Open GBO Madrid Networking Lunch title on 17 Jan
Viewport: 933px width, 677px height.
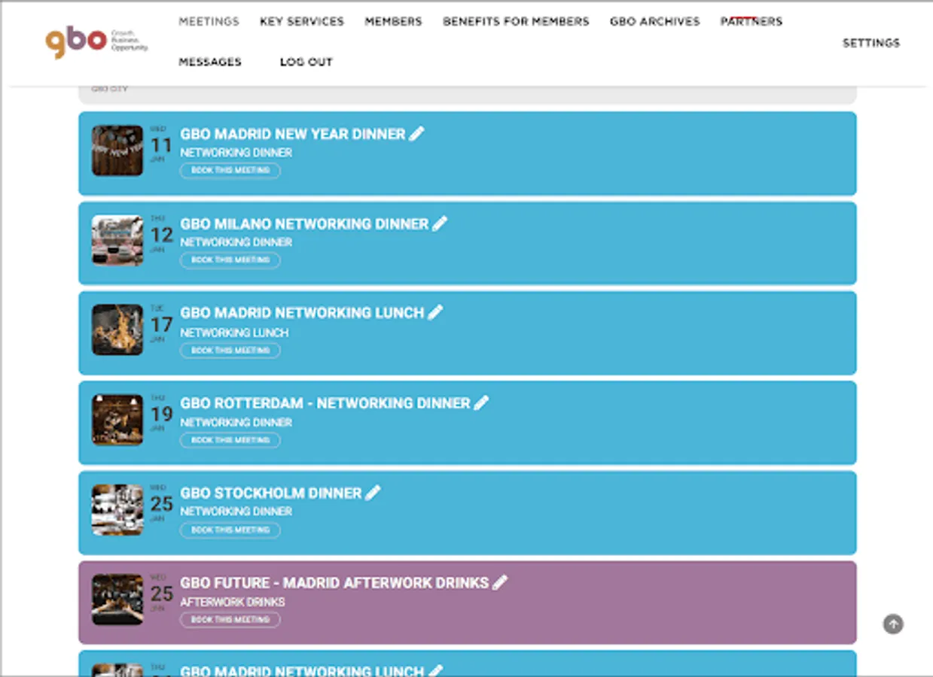pos(302,312)
